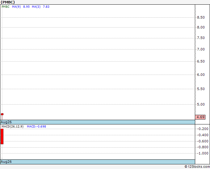Click the MA(3) legend label
The width and height of the screenshot is (210, 169).
[x=36, y=7]
